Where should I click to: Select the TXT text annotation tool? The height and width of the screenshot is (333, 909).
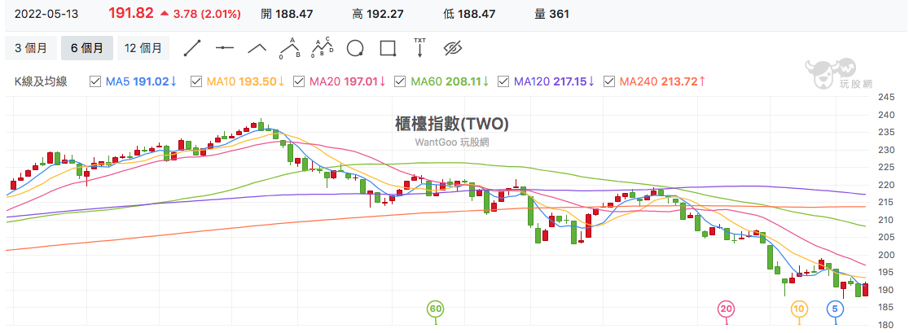coord(419,48)
